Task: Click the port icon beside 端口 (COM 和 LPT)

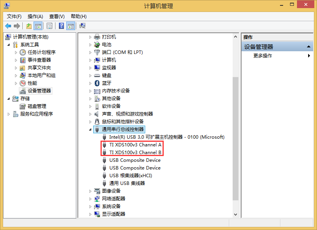Action: click(97, 52)
